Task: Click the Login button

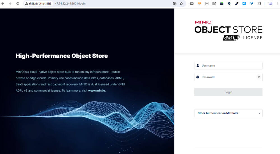Action: 228,92
